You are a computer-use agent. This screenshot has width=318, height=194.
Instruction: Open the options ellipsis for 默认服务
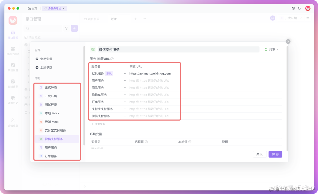pyautogui.click(x=125, y=73)
